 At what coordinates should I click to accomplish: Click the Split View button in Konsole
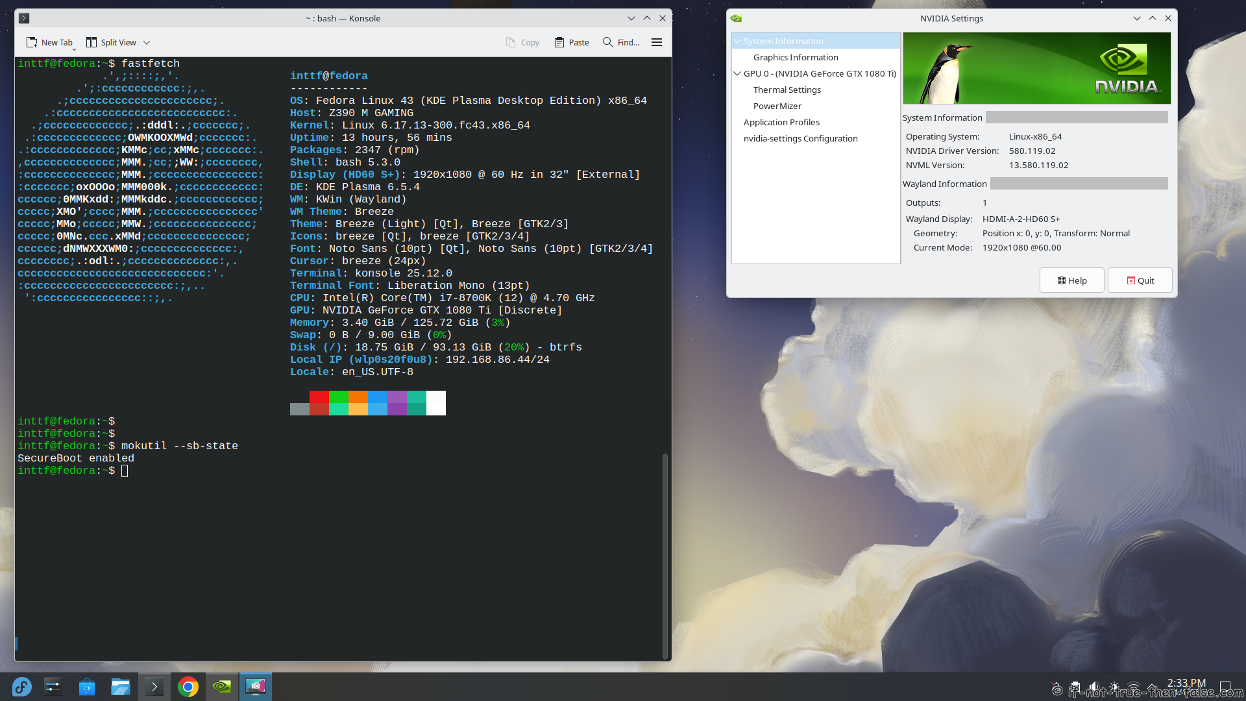[x=111, y=42]
